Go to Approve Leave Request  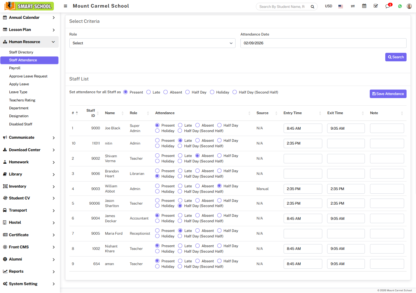tap(28, 76)
